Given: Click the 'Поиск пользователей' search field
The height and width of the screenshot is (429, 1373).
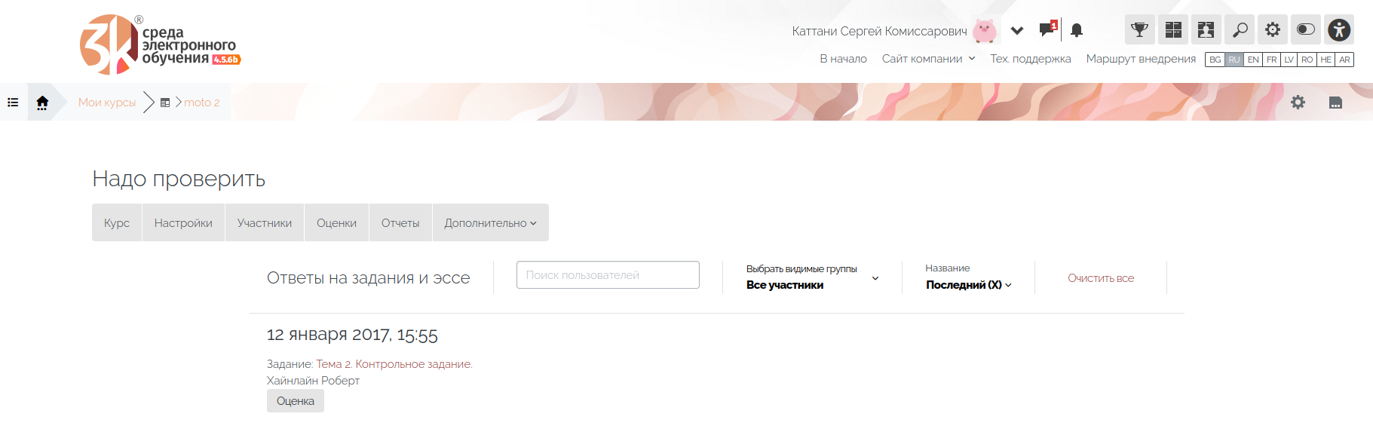Looking at the screenshot, I should [x=608, y=275].
